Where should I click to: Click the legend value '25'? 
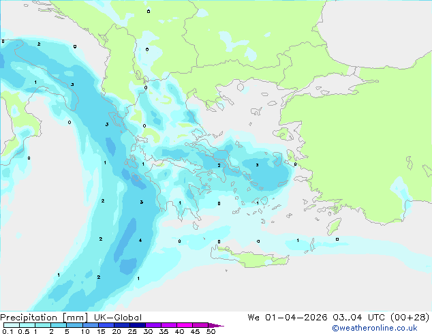(x=132, y=331)
